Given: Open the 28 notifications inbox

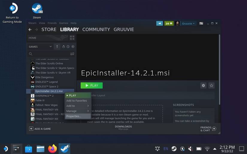Looking at the screenshot, I should coord(169,23).
